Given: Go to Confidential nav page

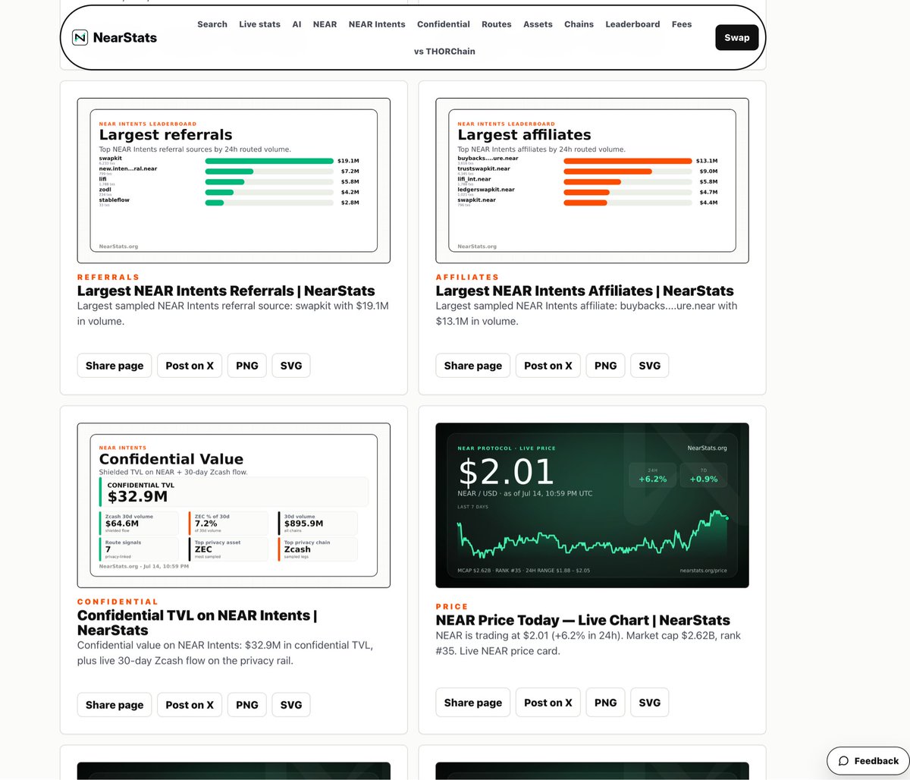Looking at the screenshot, I should click(x=444, y=24).
